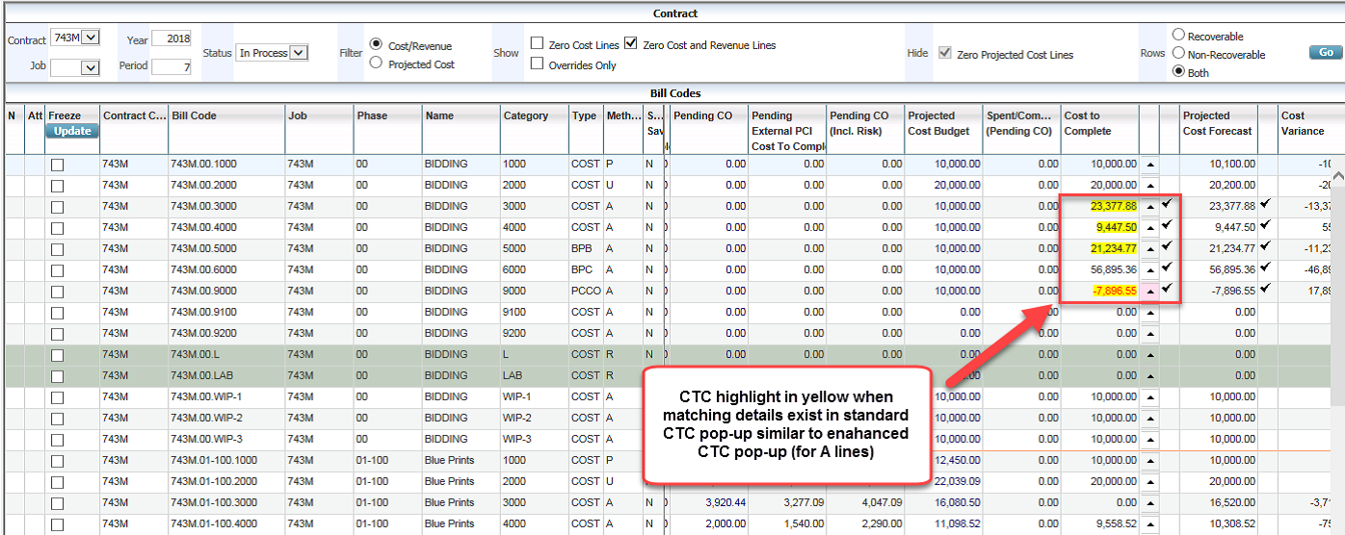Open CTC pop-up arrow for 23,377.88 row
The image size is (1345, 535).
1149,206
